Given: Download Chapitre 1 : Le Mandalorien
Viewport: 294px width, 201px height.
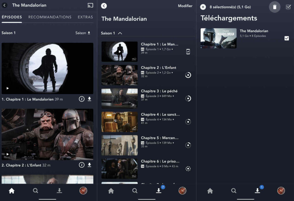Looking at the screenshot, I should 90,99.
